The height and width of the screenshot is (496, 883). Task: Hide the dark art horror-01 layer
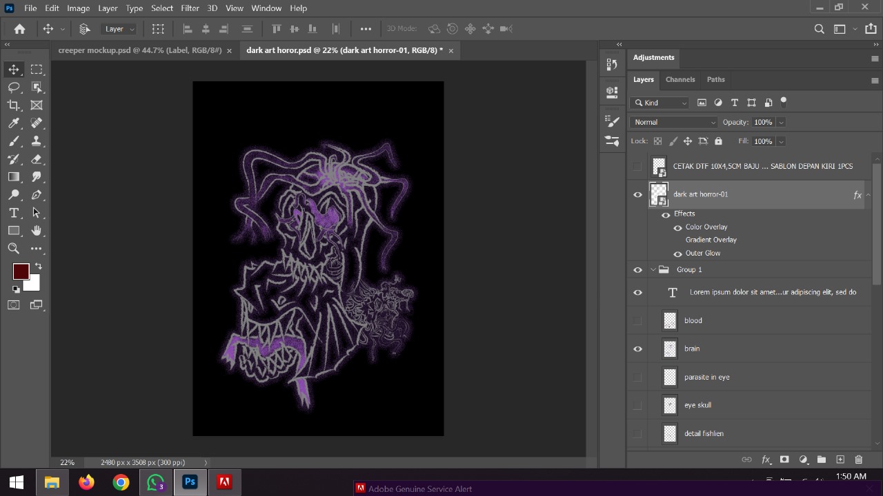coord(637,195)
